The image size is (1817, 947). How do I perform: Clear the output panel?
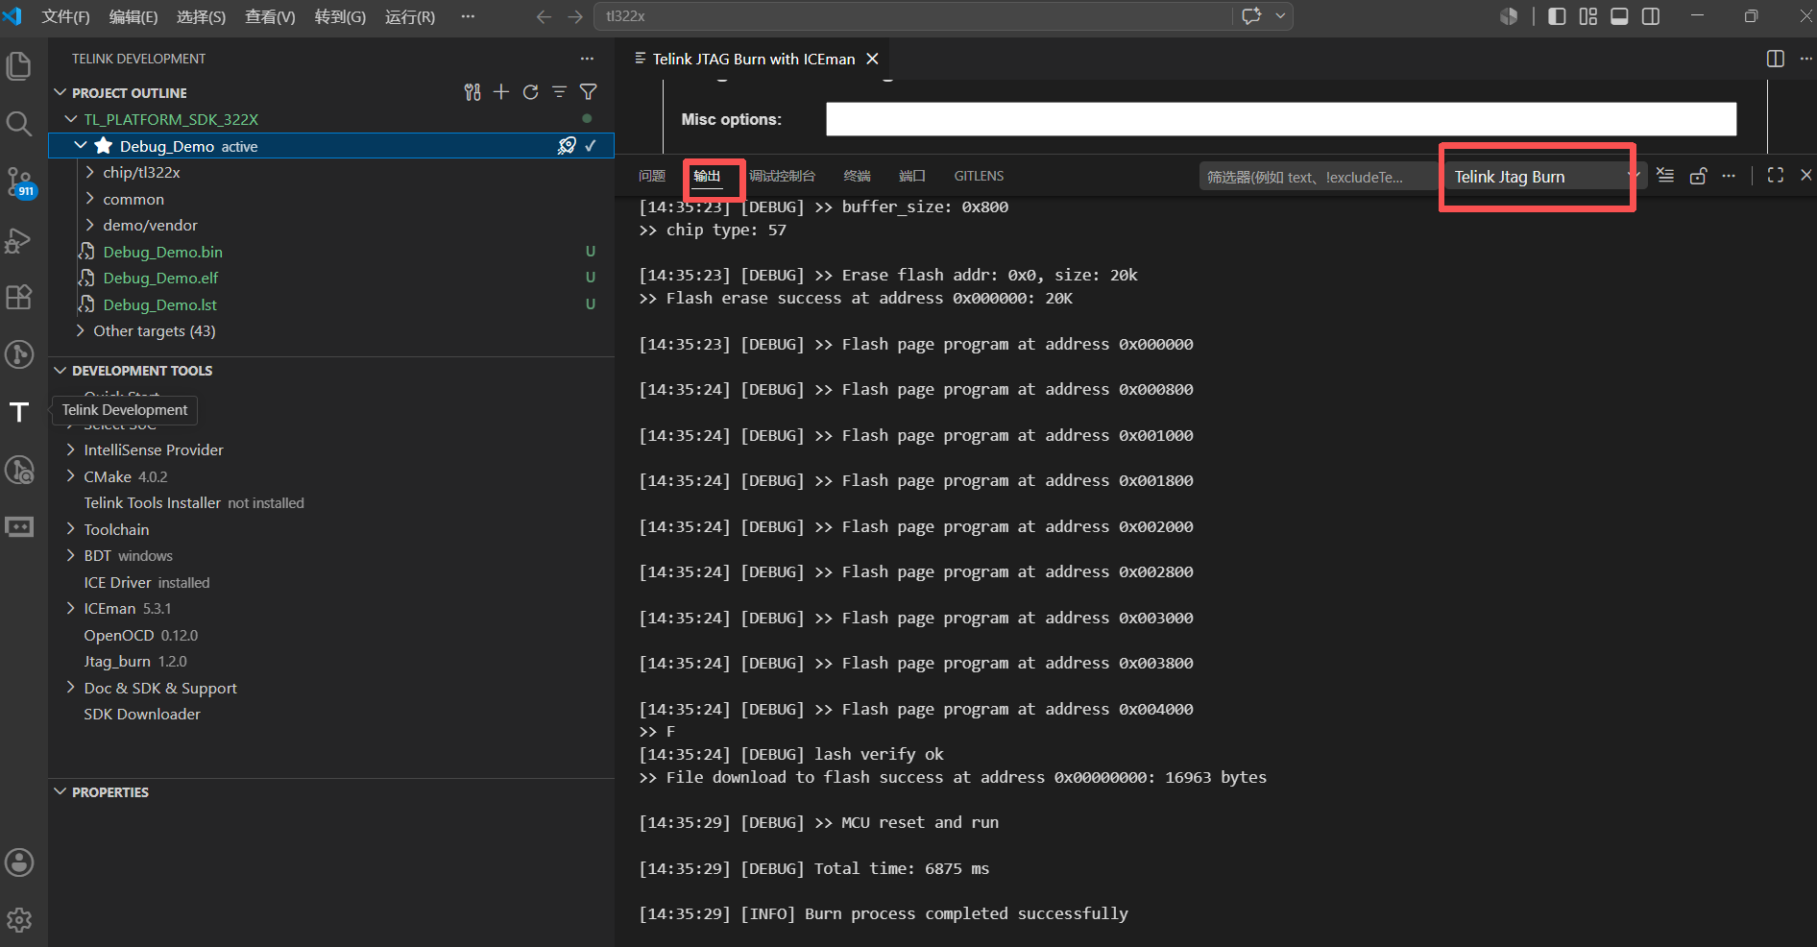tap(1665, 176)
